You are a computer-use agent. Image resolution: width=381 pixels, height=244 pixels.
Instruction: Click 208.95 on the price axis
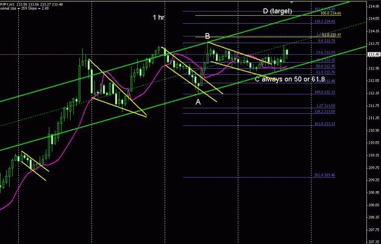click(374, 192)
